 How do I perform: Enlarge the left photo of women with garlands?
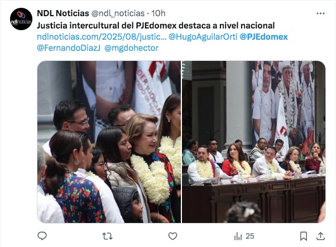[109, 142]
